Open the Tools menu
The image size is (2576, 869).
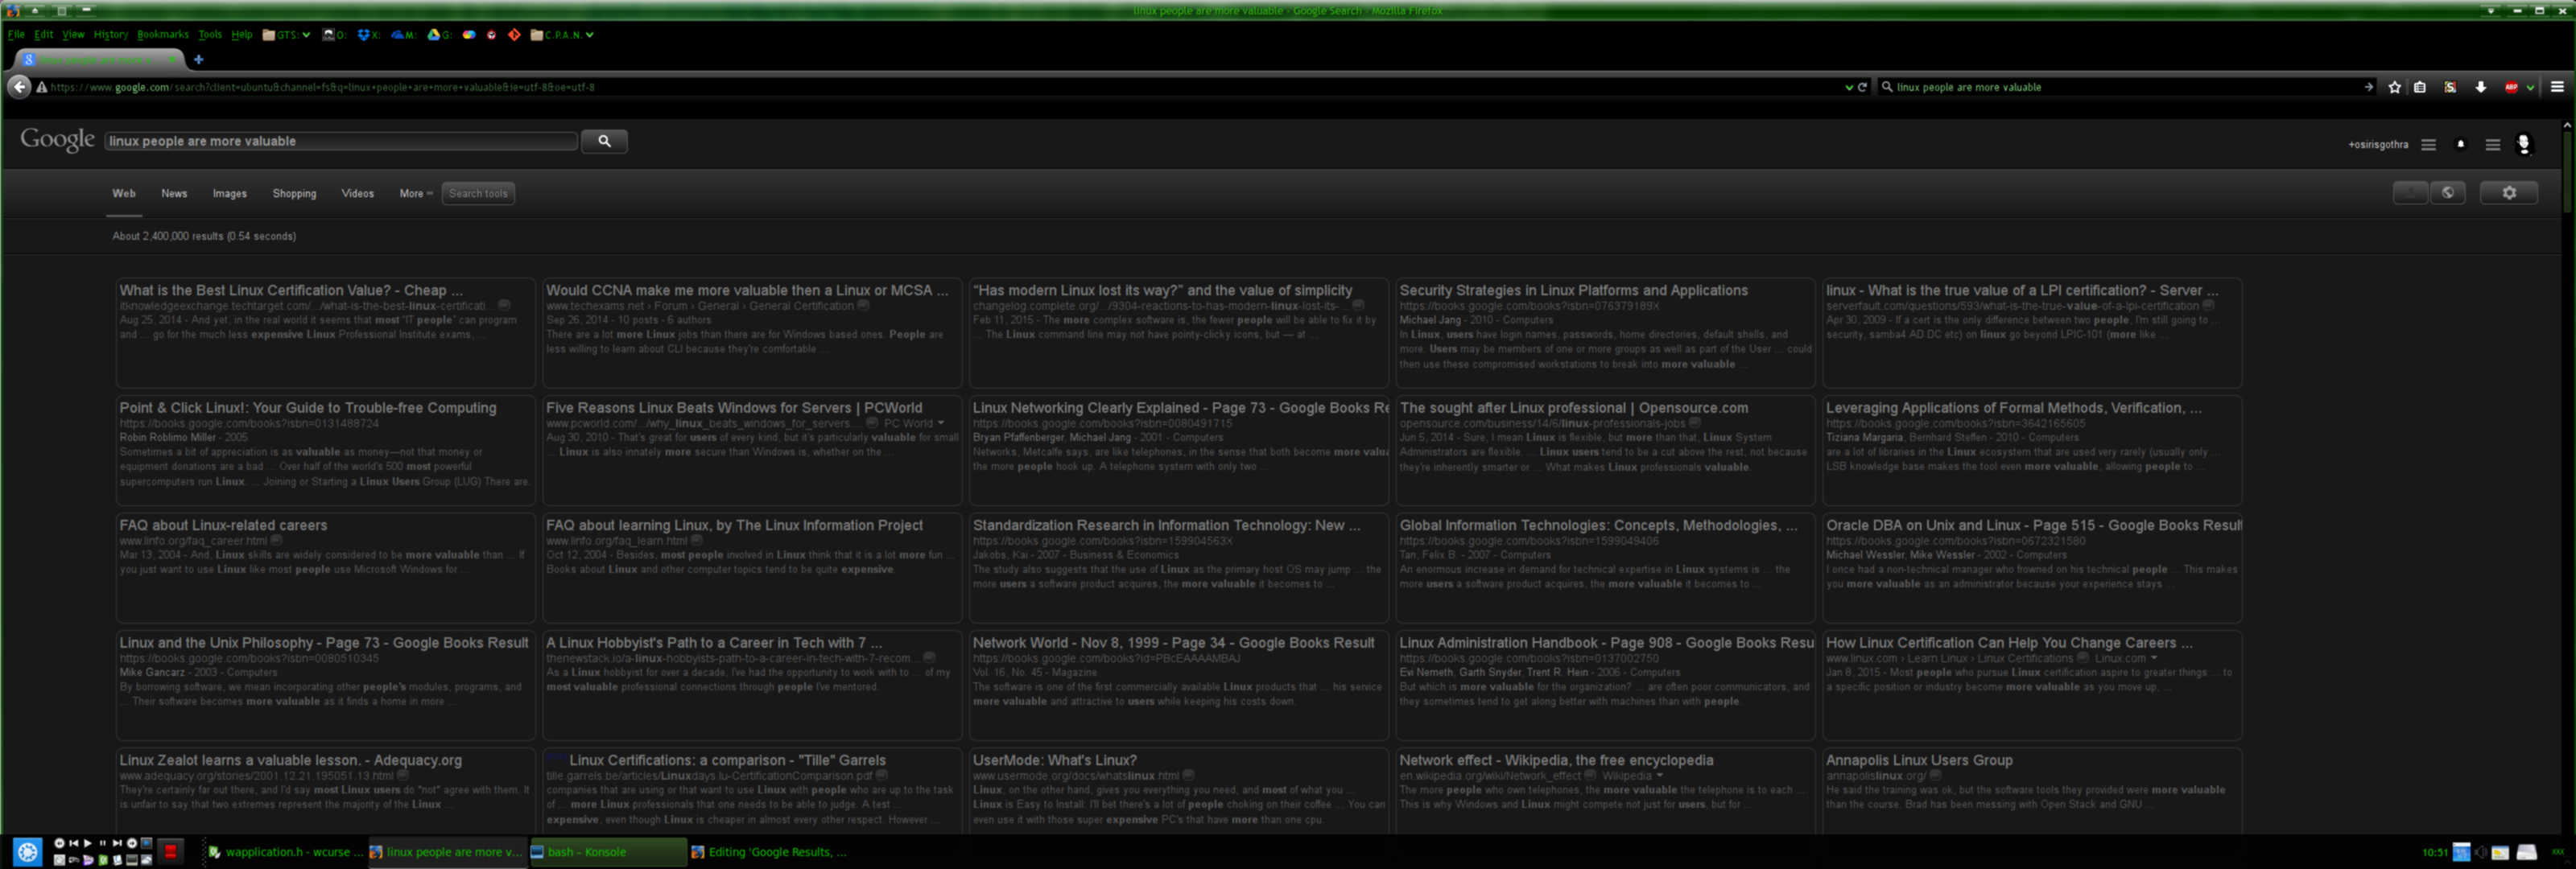[210, 34]
